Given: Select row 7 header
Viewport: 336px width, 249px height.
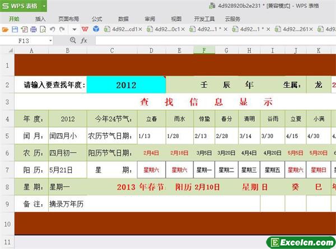Looking at the screenshot, I should [7, 170].
